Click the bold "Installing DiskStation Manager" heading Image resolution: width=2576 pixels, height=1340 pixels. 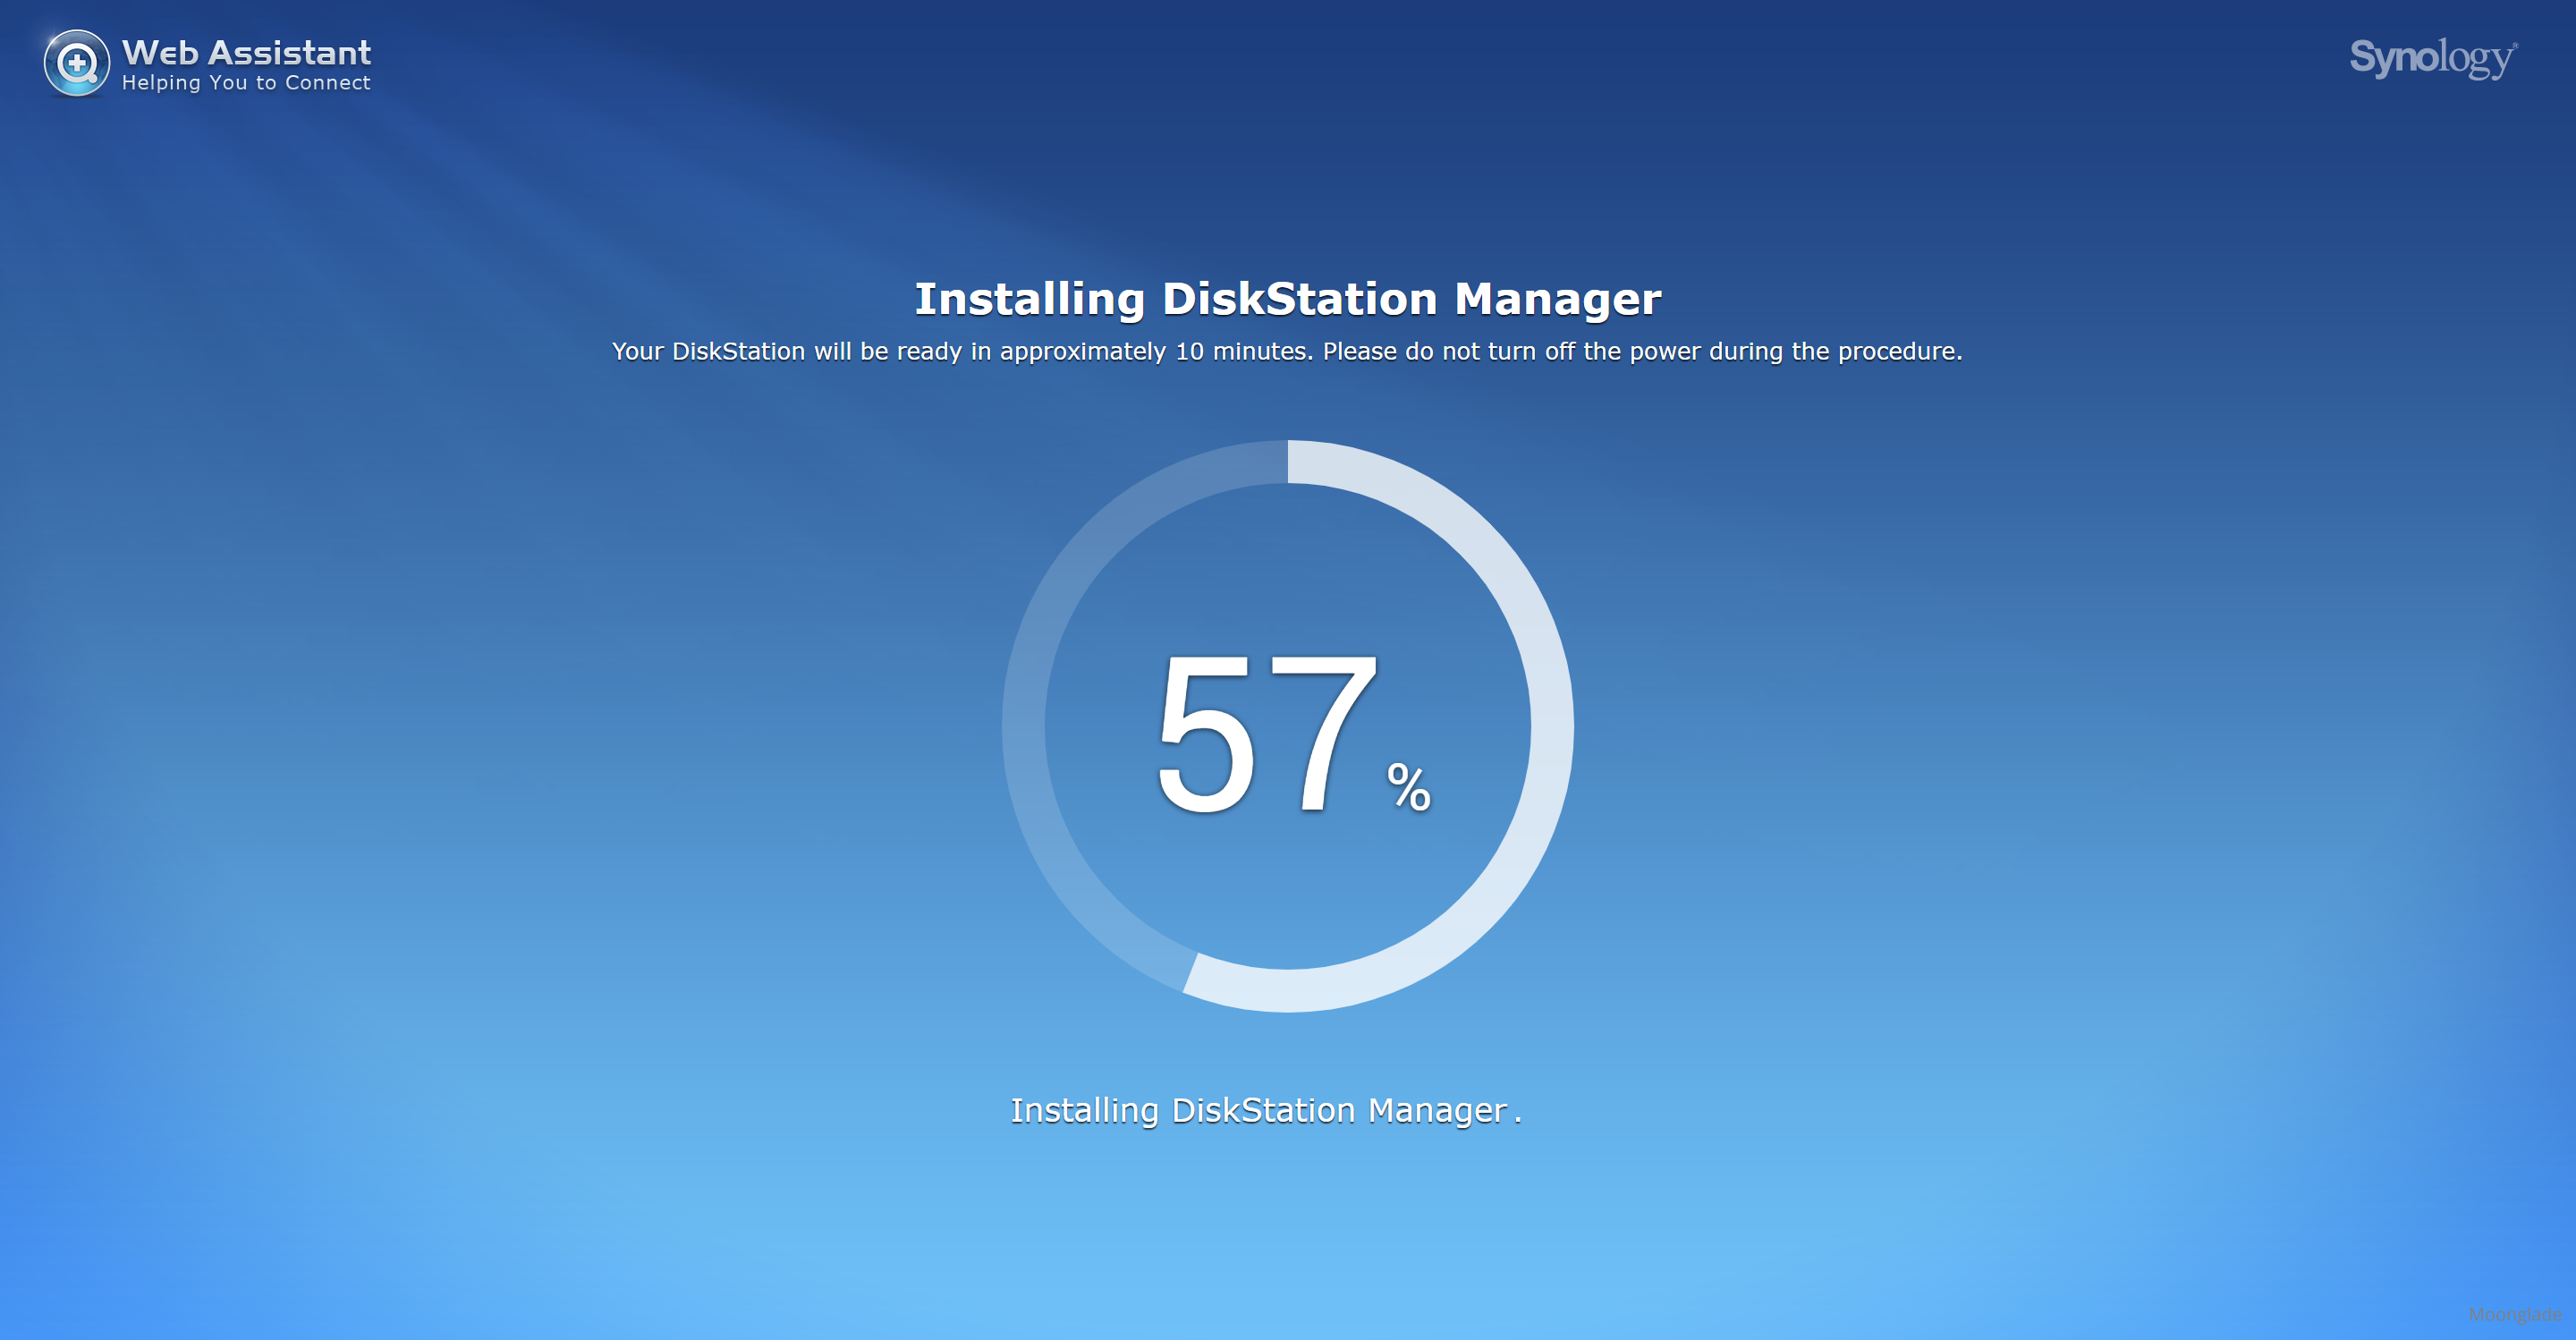[x=1287, y=299]
